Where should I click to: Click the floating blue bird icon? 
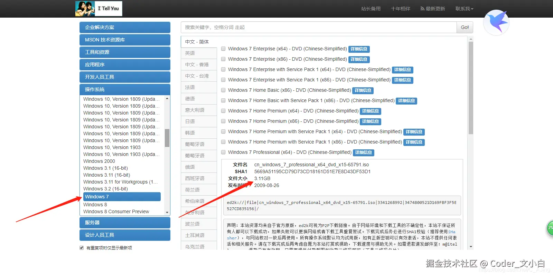(496, 22)
